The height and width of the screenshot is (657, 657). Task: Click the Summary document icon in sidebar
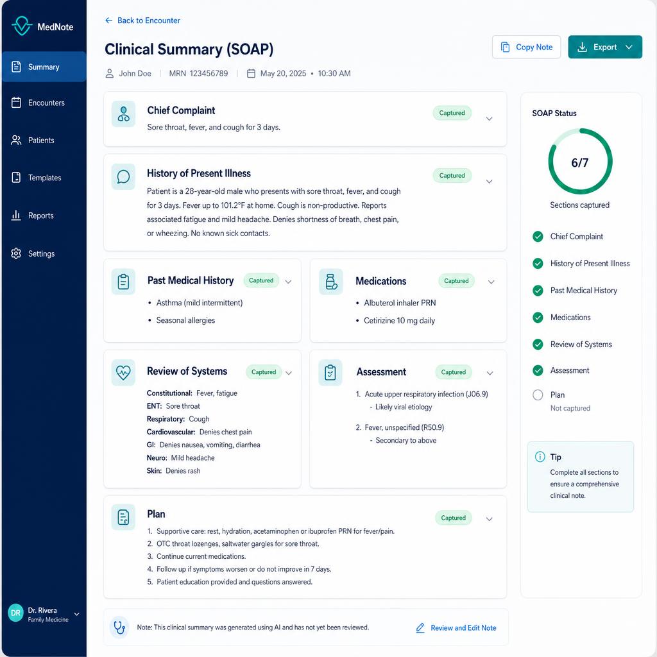(16, 67)
